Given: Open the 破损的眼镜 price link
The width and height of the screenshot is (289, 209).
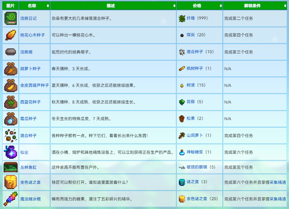Looking at the screenshot, I should coord(197,167).
